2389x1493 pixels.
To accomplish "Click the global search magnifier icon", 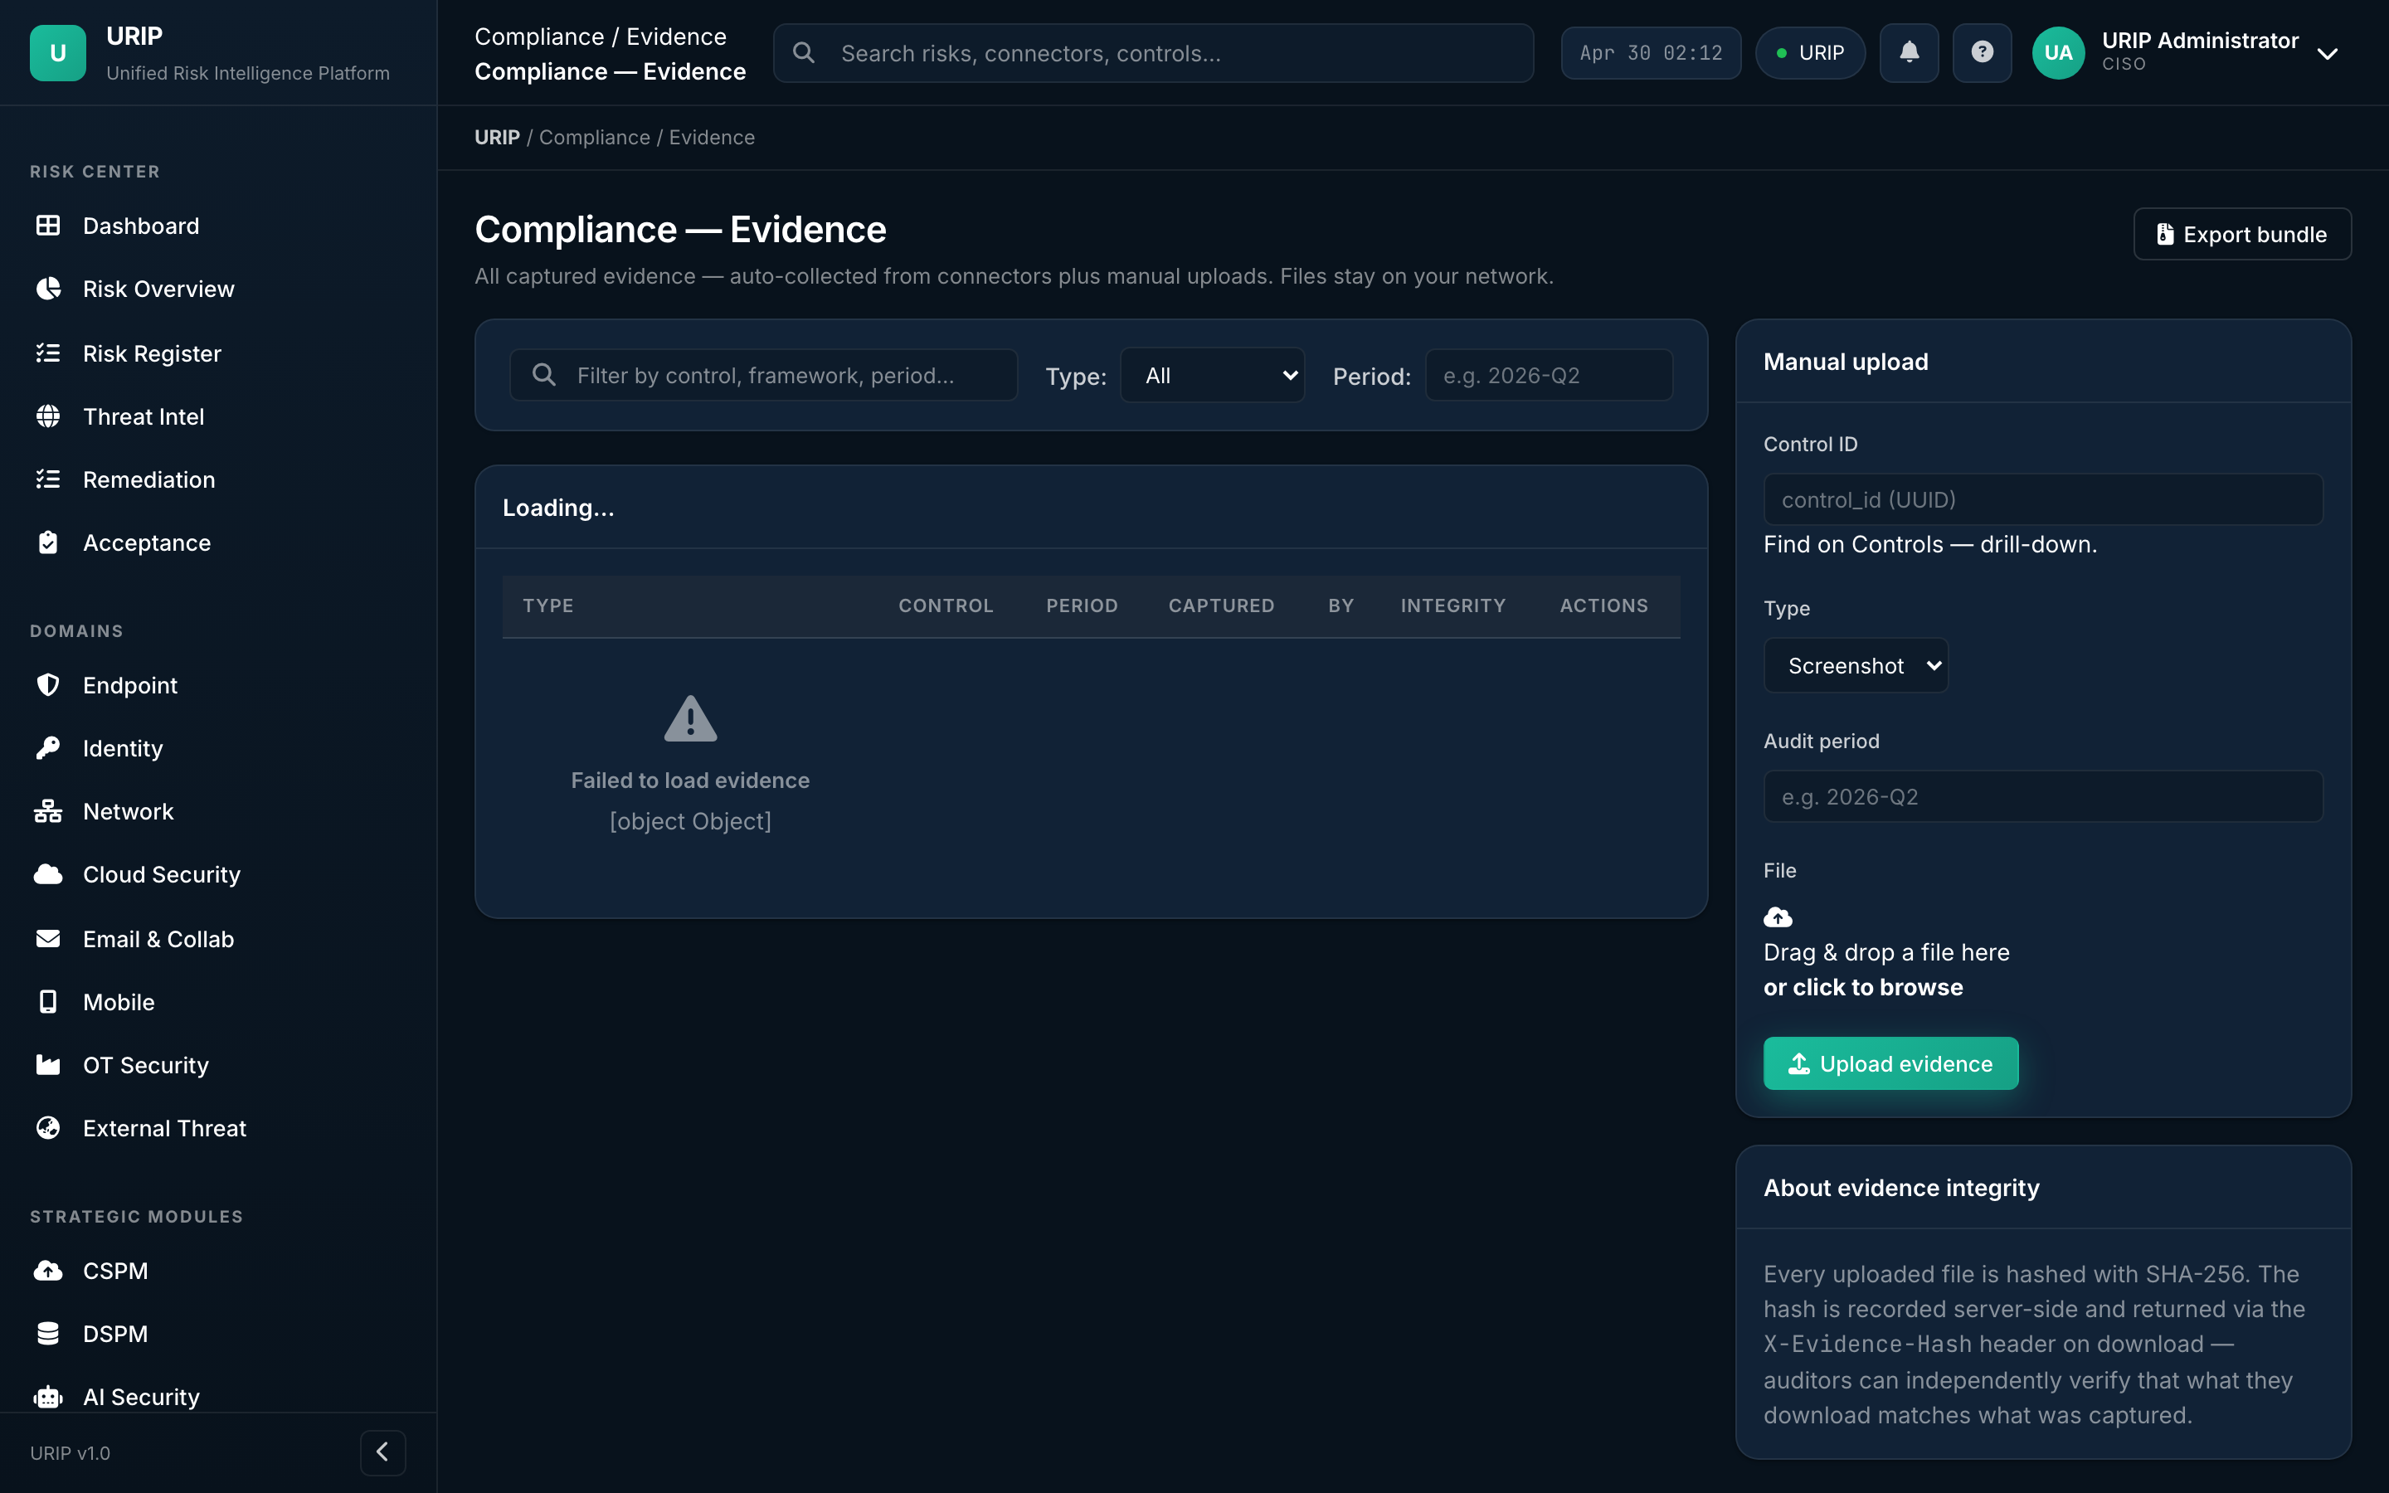I will point(804,52).
